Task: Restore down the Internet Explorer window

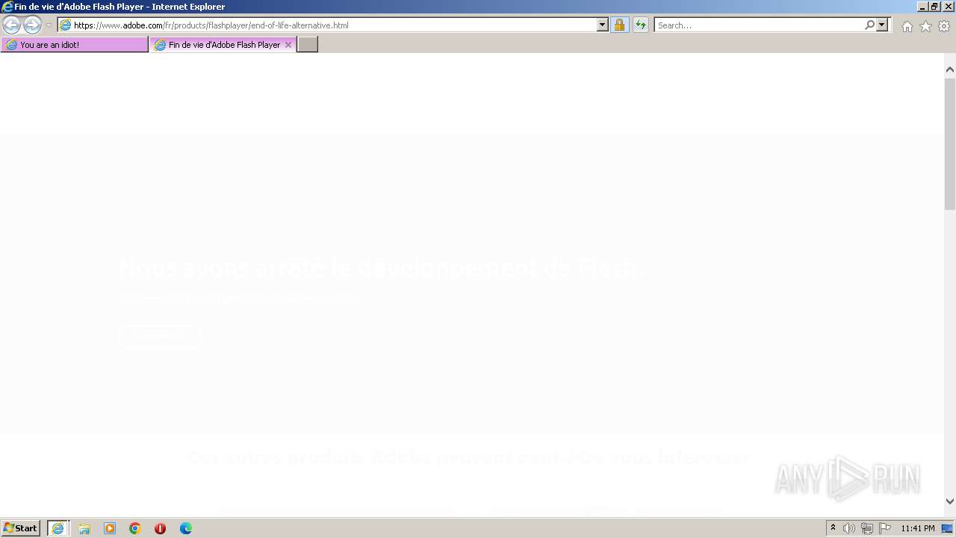Action: pos(935,7)
